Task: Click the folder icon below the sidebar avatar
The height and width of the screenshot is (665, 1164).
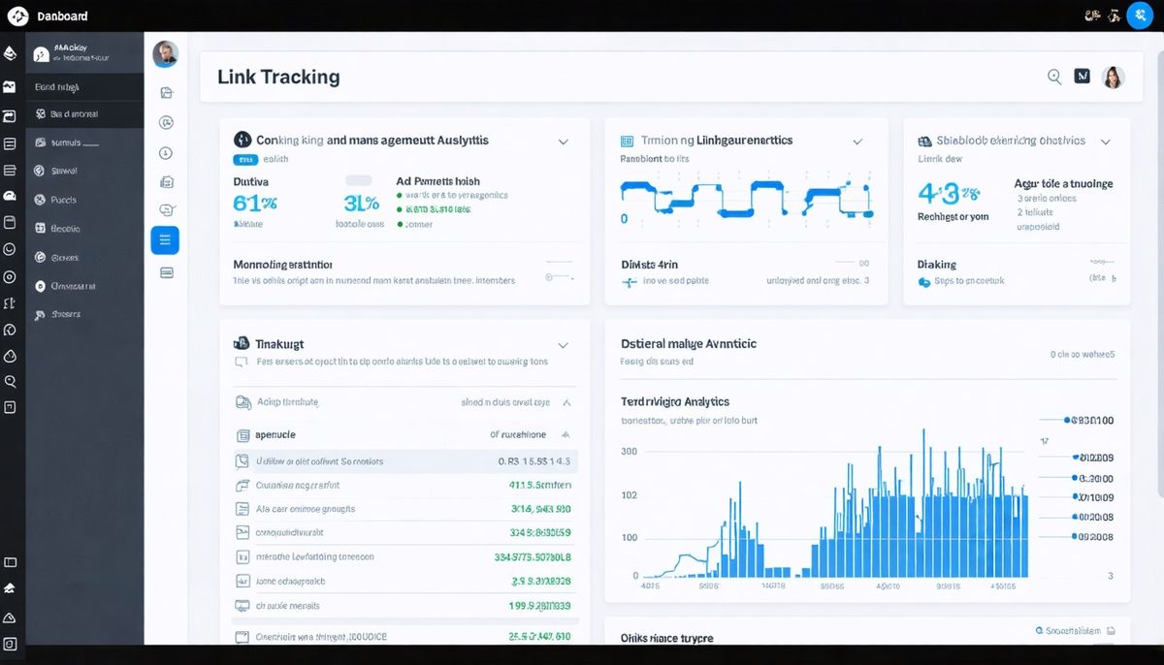Action: (166, 93)
